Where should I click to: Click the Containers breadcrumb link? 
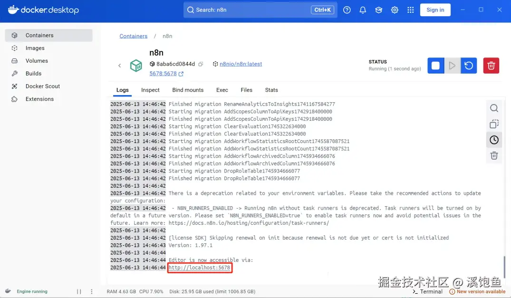pyautogui.click(x=133, y=36)
